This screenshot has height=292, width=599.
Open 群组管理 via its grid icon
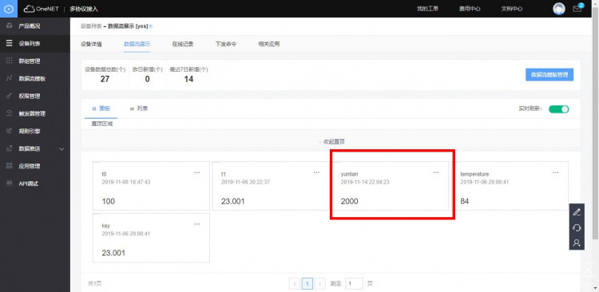10,61
